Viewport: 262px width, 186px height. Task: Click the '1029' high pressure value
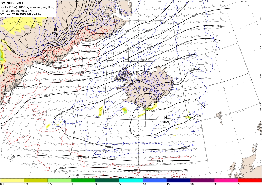[166, 122]
